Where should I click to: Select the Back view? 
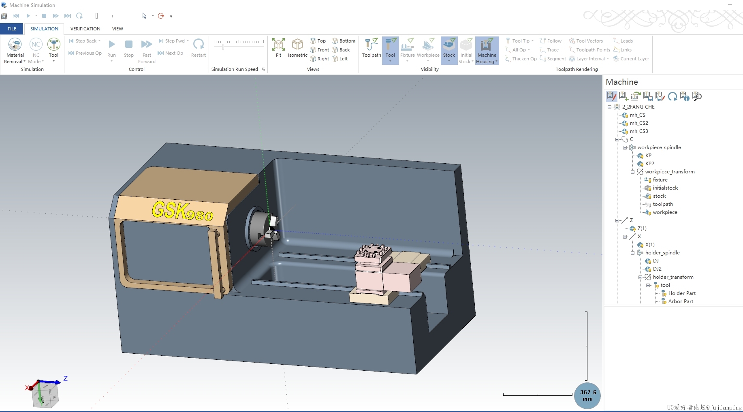[x=341, y=50]
